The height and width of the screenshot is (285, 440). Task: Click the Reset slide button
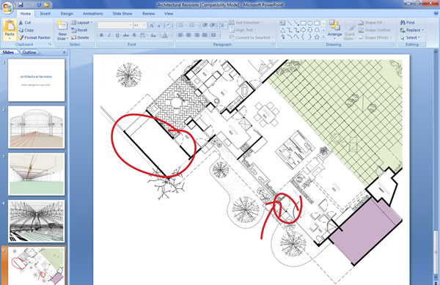(79, 30)
